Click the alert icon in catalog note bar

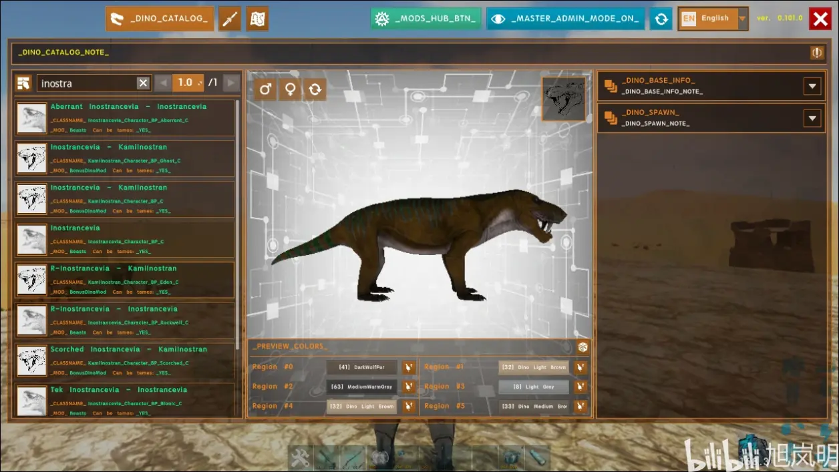(x=816, y=52)
